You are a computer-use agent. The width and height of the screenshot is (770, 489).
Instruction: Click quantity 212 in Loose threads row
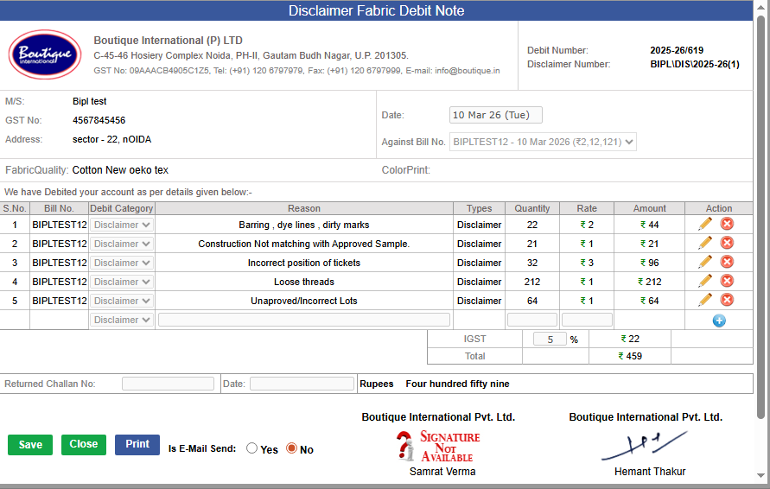point(531,282)
